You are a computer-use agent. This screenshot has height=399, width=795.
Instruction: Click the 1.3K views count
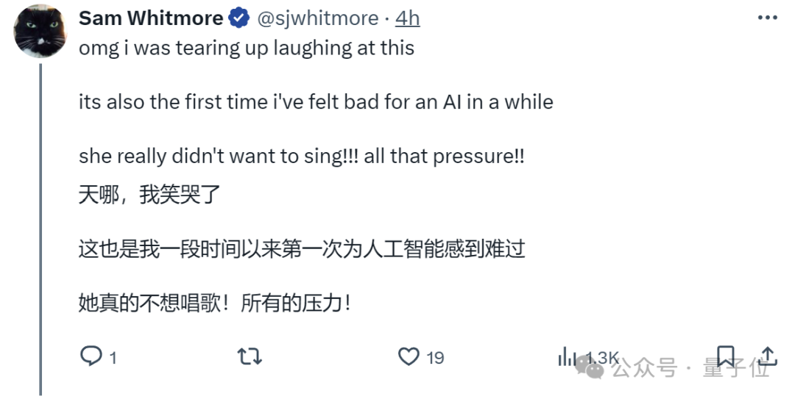(602, 357)
